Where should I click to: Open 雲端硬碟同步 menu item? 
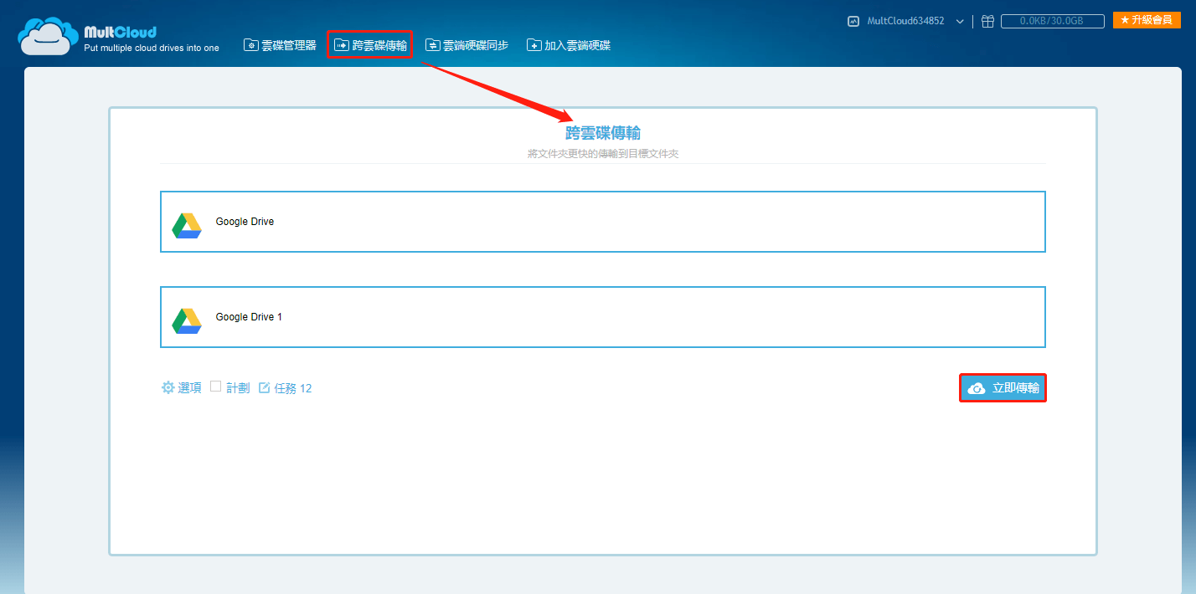tap(467, 45)
